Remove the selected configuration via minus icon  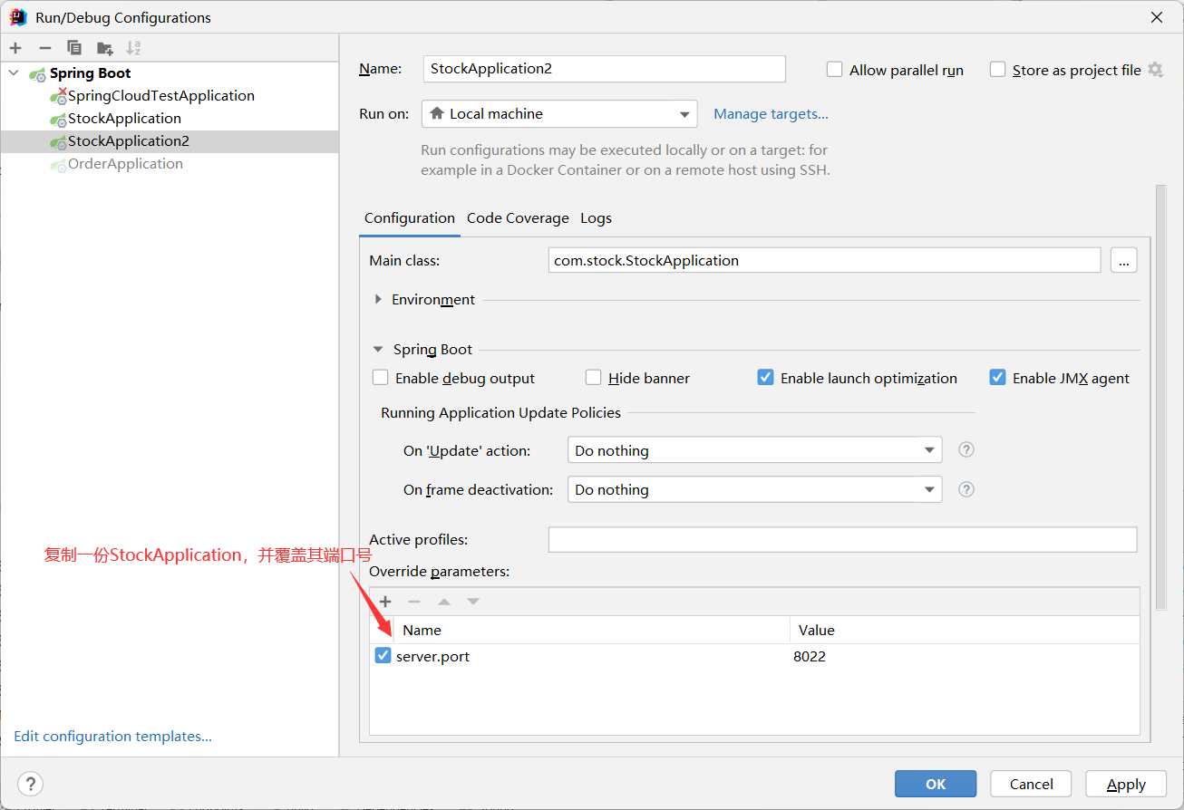click(x=45, y=48)
